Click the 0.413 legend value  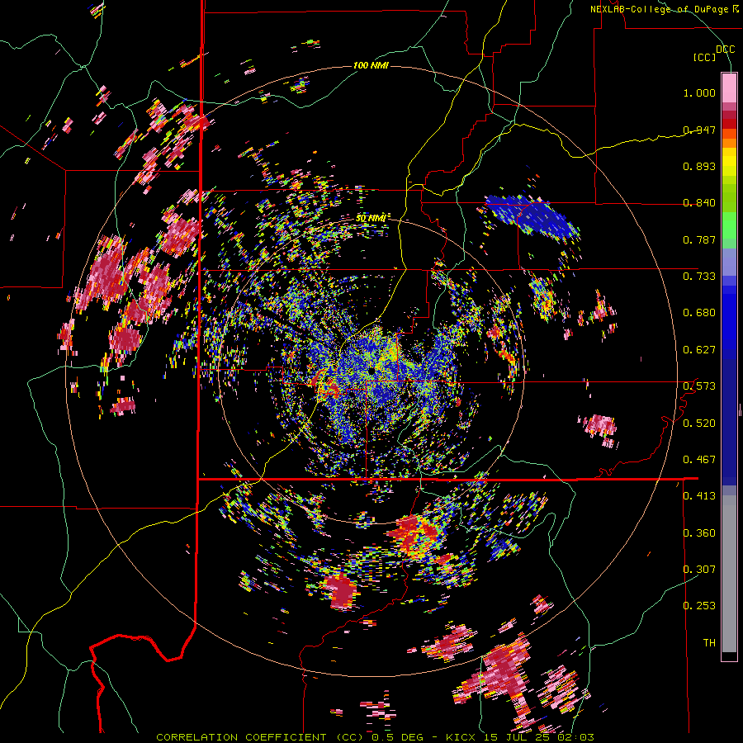(699, 496)
